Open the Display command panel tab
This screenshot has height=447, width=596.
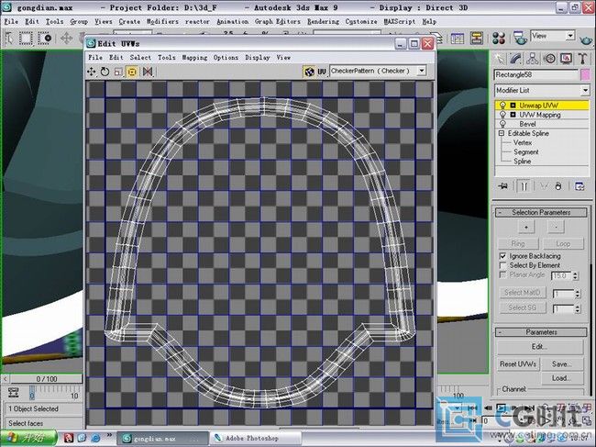click(566, 59)
